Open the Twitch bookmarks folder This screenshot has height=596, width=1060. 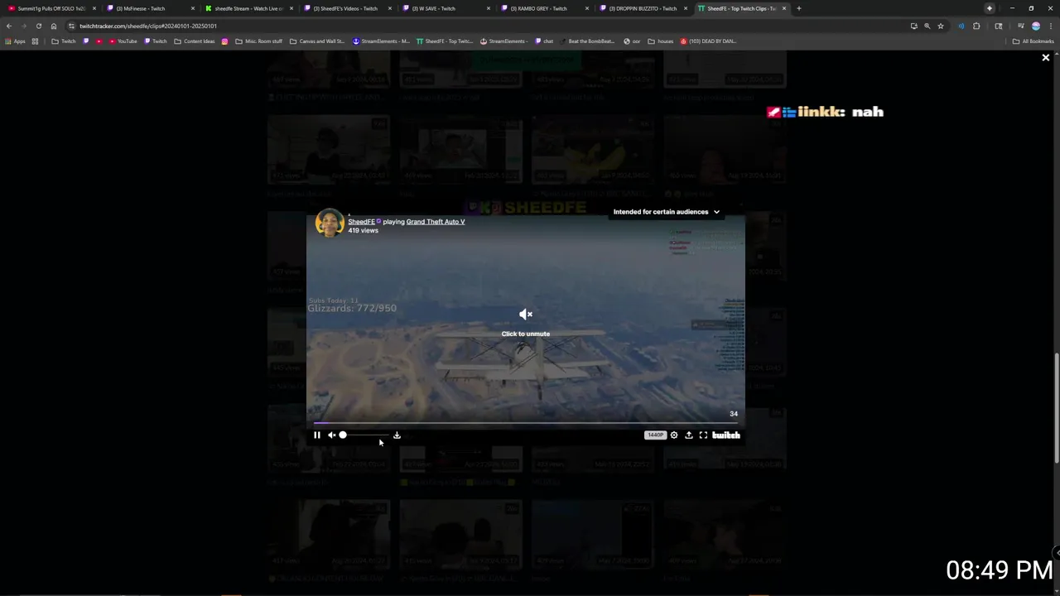point(64,41)
